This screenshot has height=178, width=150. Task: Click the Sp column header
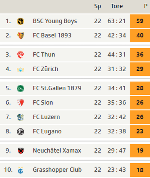97,6
